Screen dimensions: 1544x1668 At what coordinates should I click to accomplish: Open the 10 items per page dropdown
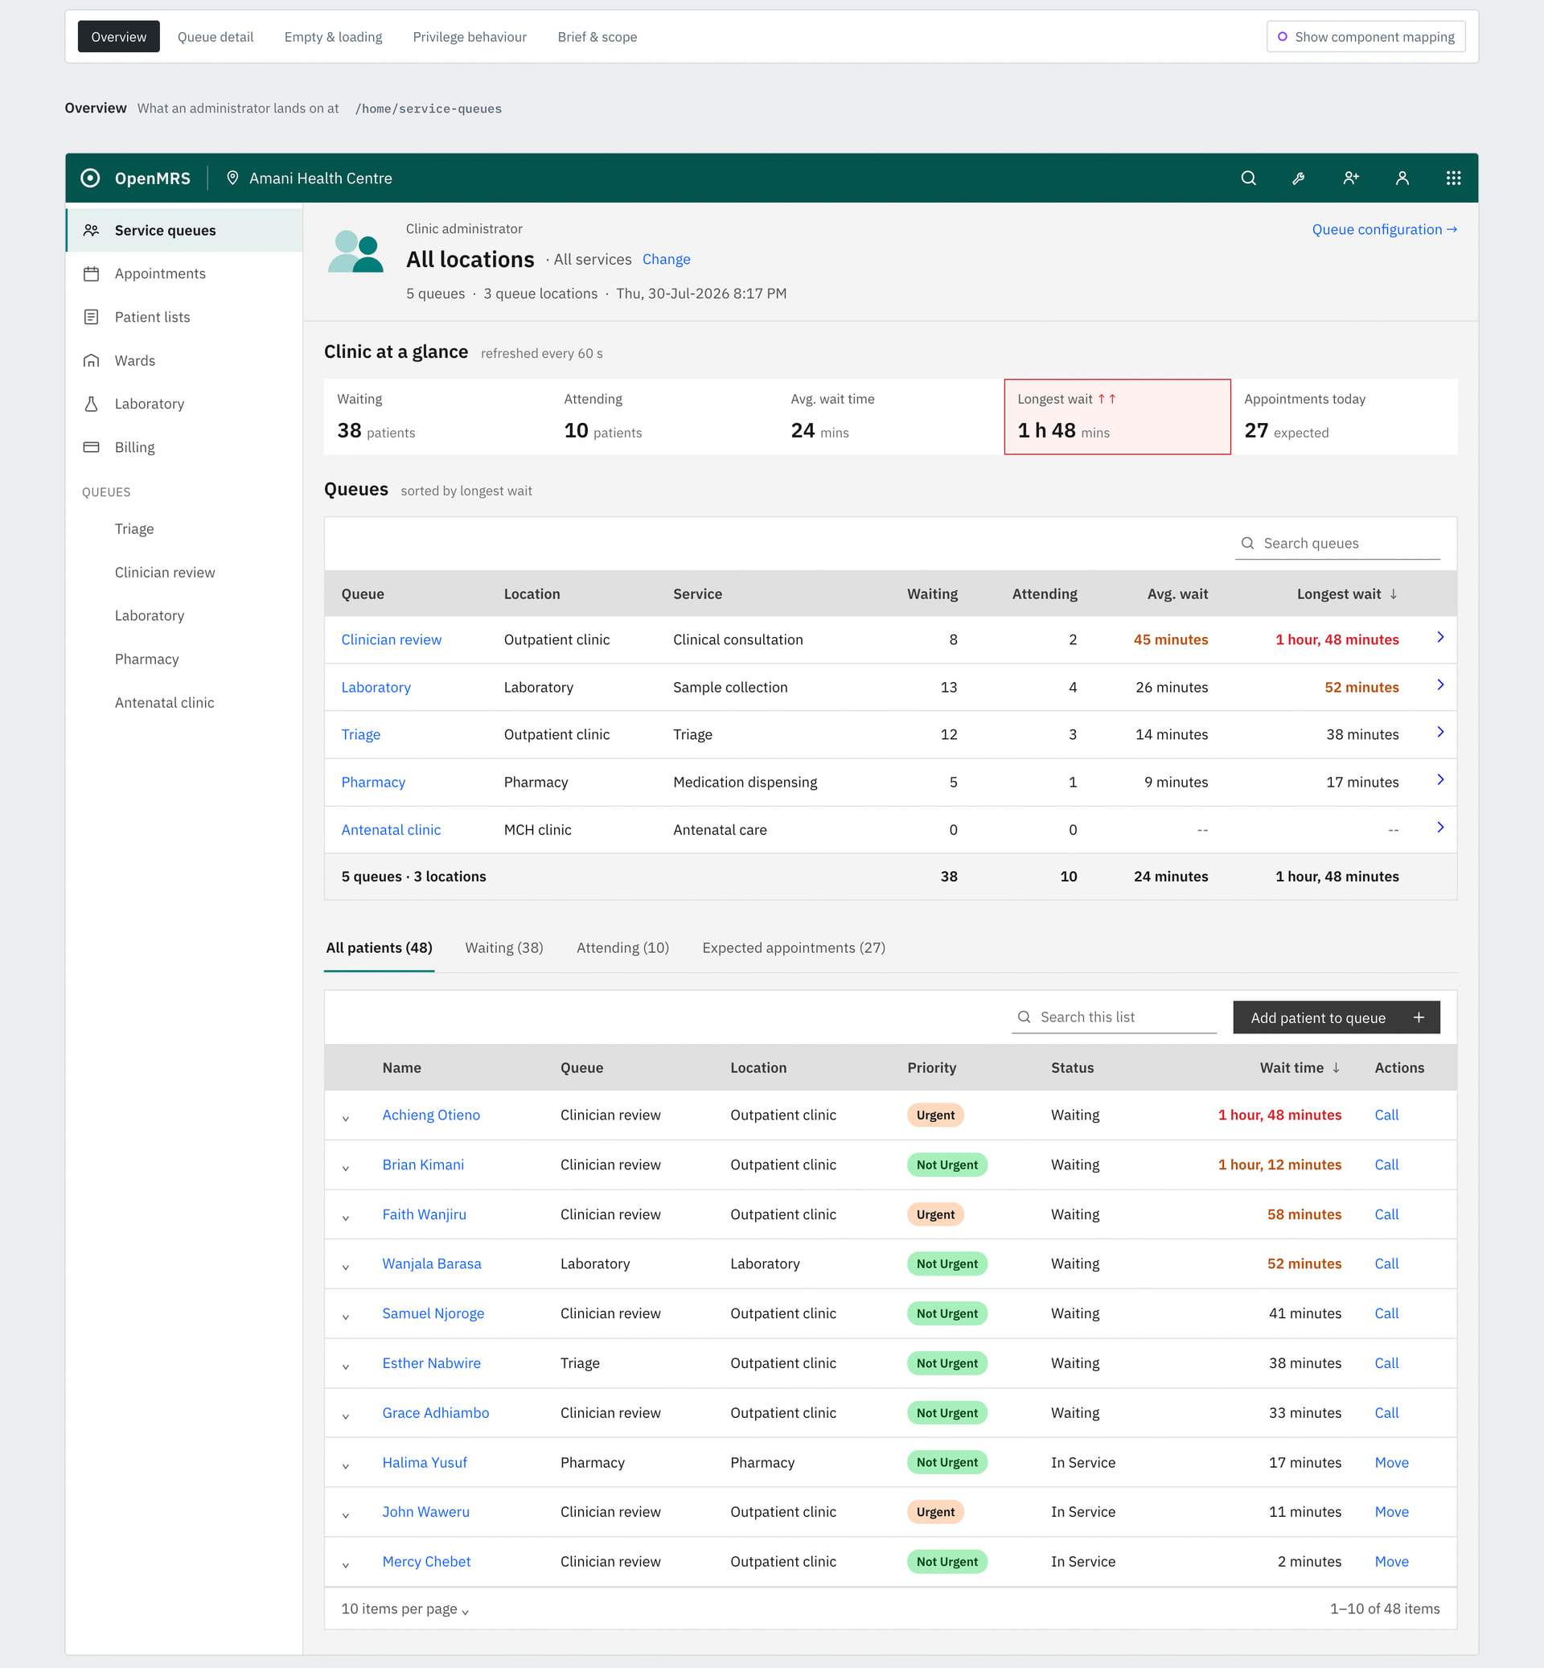(x=405, y=1609)
